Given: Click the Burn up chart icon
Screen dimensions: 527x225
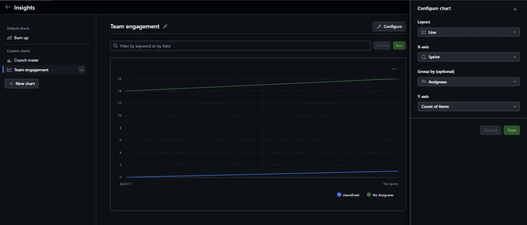Looking at the screenshot, I should click(x=10, y=38).
